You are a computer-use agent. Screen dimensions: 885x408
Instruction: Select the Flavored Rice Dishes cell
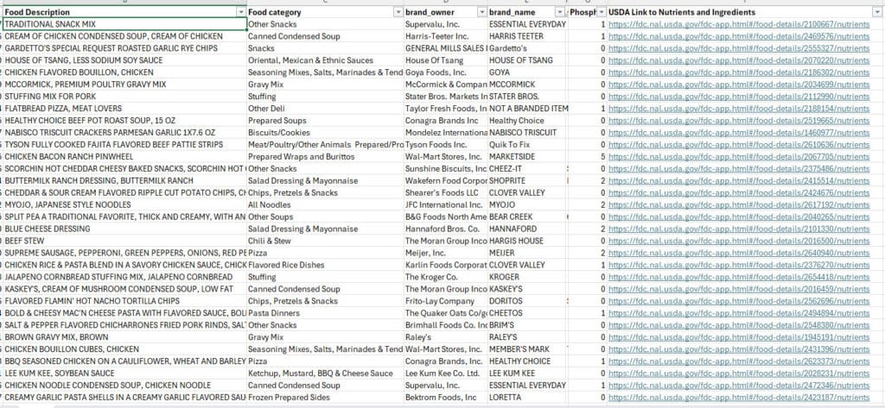[x=325, y=265]
